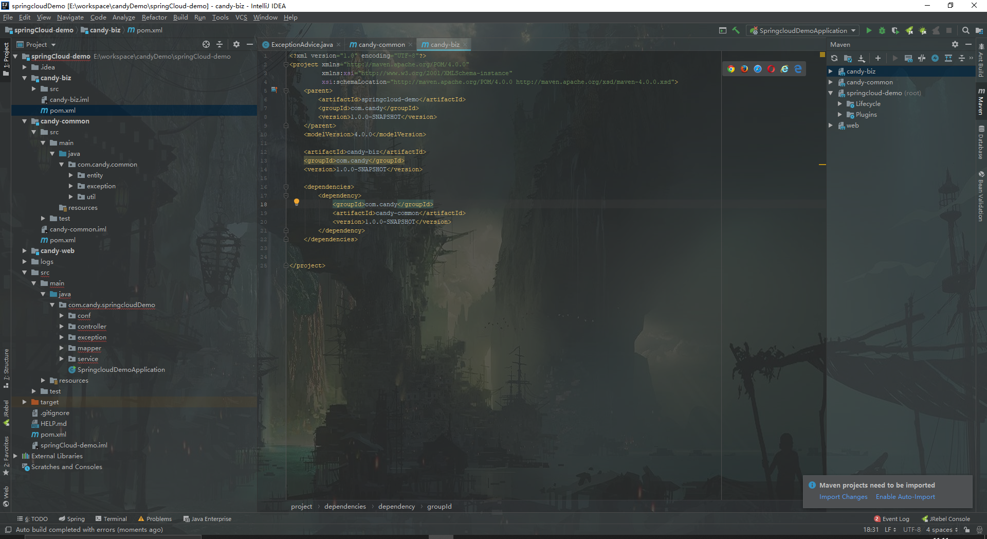987x539 pixels.
Task: Hide the Maven tool window
Action: pos(968,44)
